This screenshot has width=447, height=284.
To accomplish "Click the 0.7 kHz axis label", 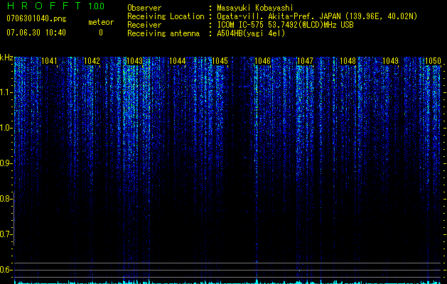I will click(x=6, y=234).
